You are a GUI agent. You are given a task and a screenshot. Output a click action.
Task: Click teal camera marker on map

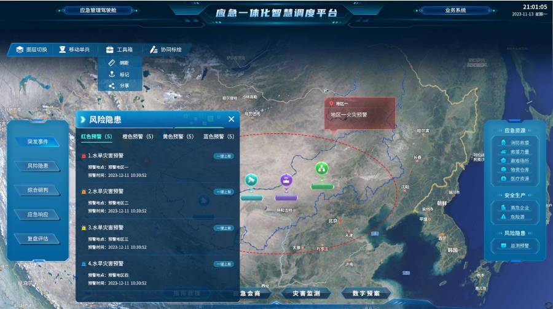251,180
